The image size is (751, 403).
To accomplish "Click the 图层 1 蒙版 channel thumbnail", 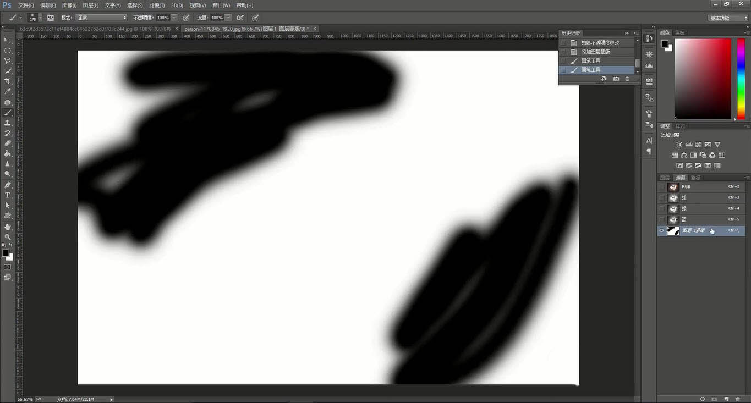I will [x=673, y=231].
